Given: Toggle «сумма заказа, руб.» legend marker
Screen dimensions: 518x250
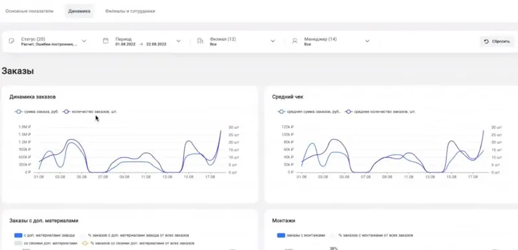Looking at the screenshot, I should pos(19,111).
